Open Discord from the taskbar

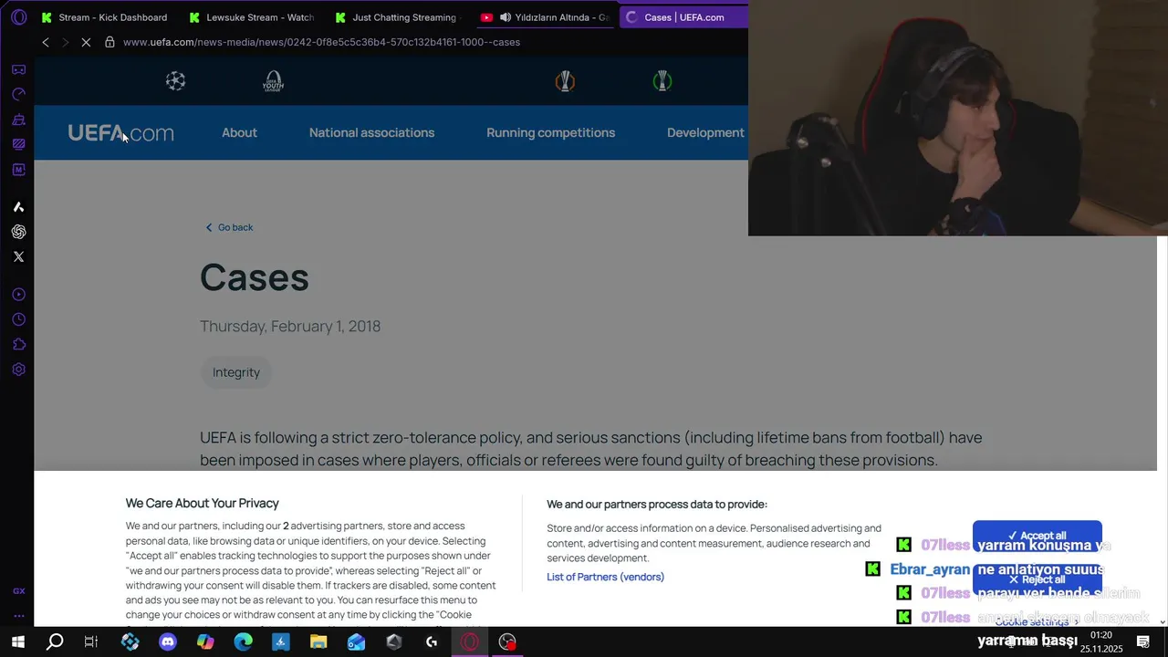(x=168, y=641)
